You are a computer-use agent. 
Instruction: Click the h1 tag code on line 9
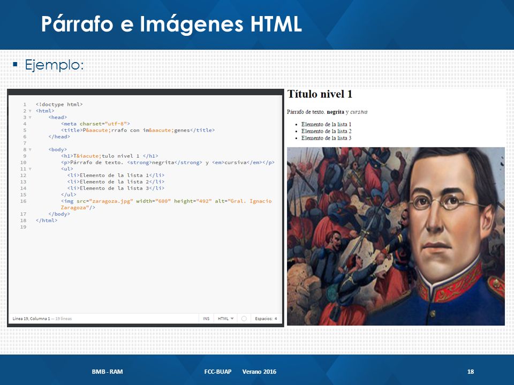[109, 156]
